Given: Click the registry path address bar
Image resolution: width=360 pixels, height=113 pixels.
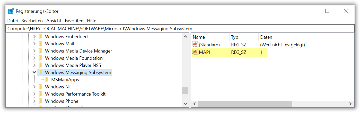Looking at the screenshot, I should click(180, 28).
